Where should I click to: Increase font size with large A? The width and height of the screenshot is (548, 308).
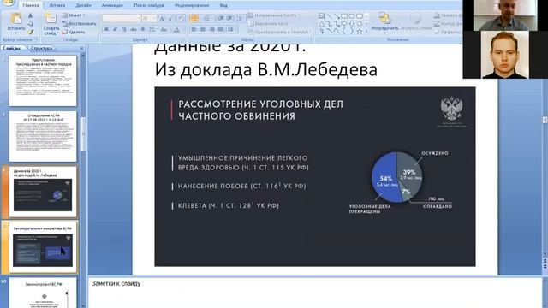pyautogui.click(x=162, y=18)
